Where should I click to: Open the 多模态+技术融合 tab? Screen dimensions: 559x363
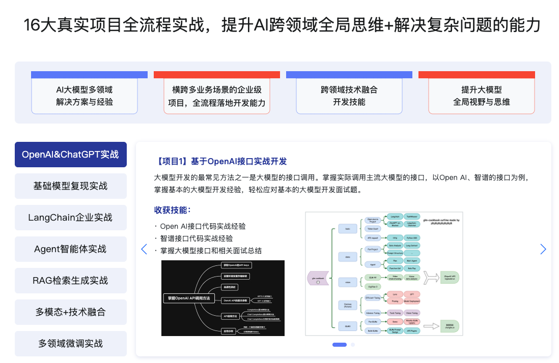(70, 312)
